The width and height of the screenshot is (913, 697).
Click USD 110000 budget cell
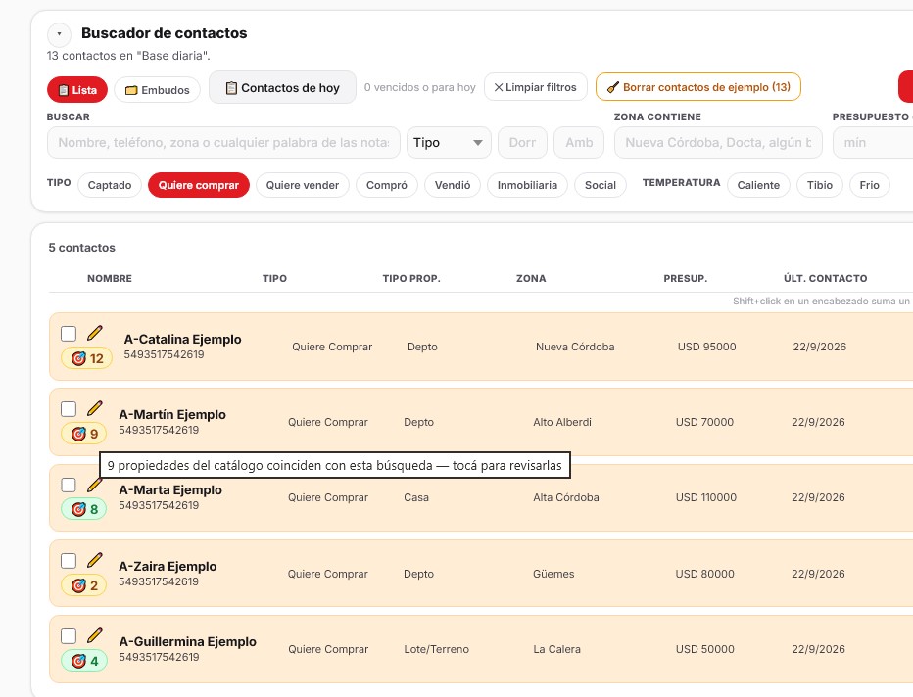[x=705, y=497]
